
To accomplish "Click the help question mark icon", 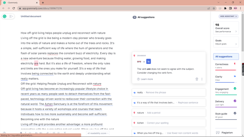I will coord(4,133).
